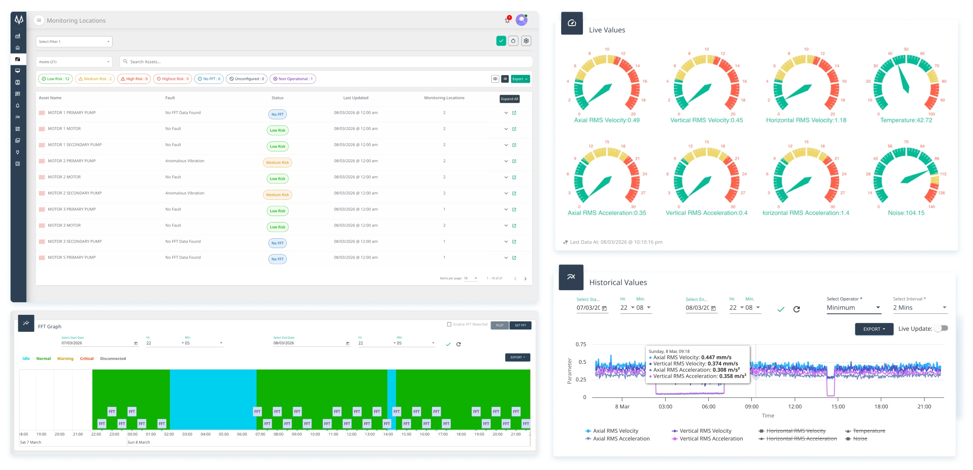Filter by Low Risk : 12 chip
973x470 pixels.
56,79
